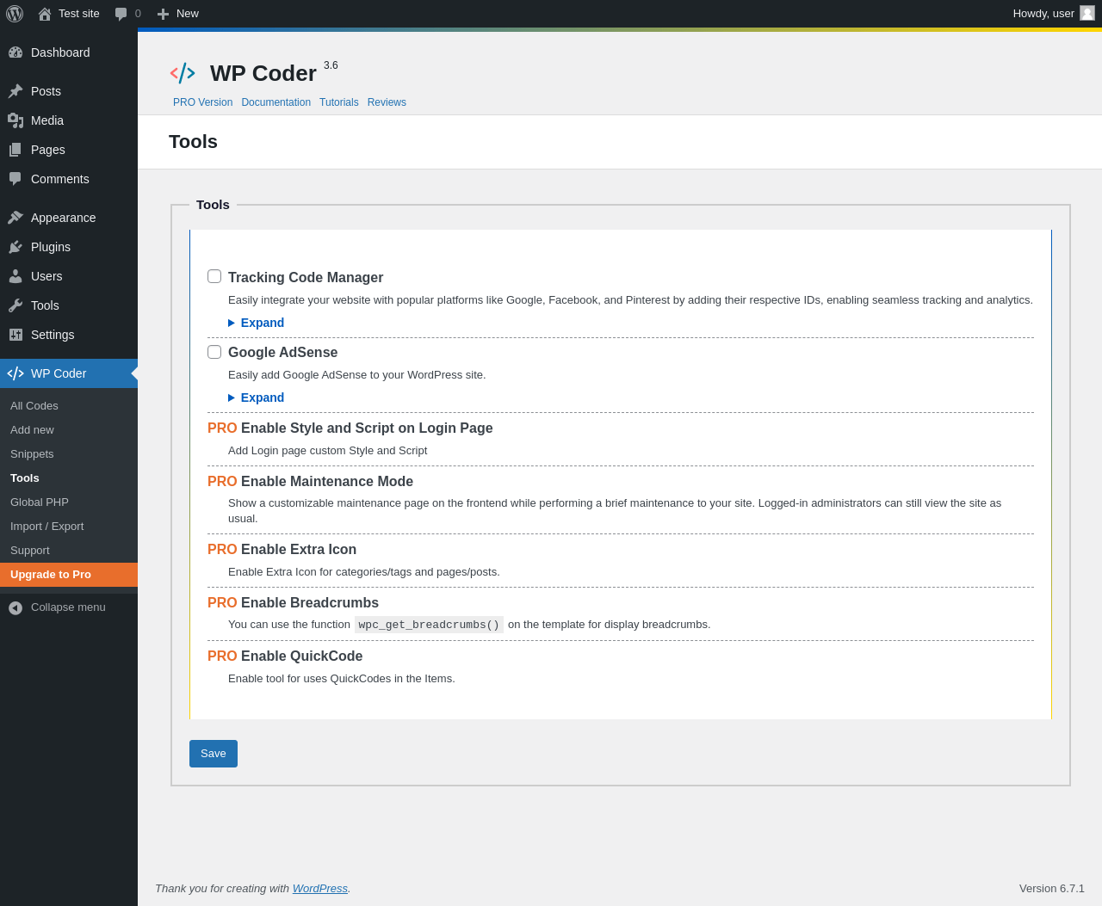Open Global PHP submenu item
The height and width of the screenshot is (906, 1102).
click(40, 502)
